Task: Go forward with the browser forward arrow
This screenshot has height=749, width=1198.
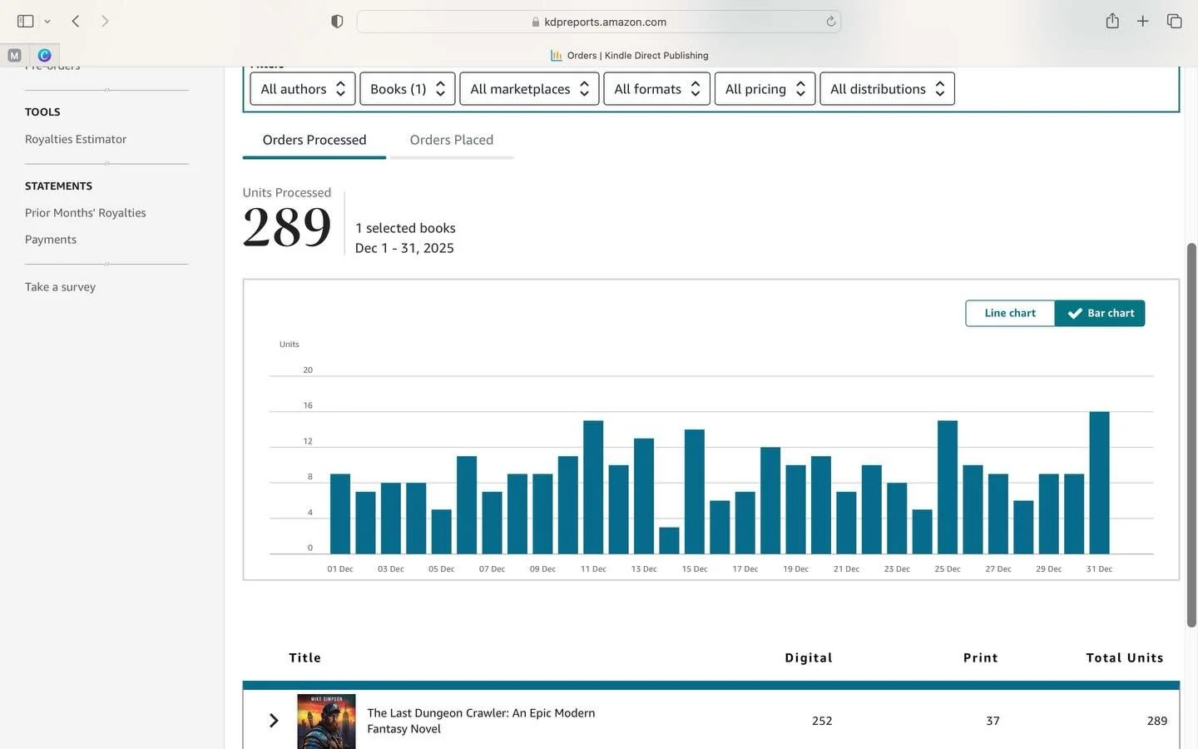Action: [x=105, y=21]
